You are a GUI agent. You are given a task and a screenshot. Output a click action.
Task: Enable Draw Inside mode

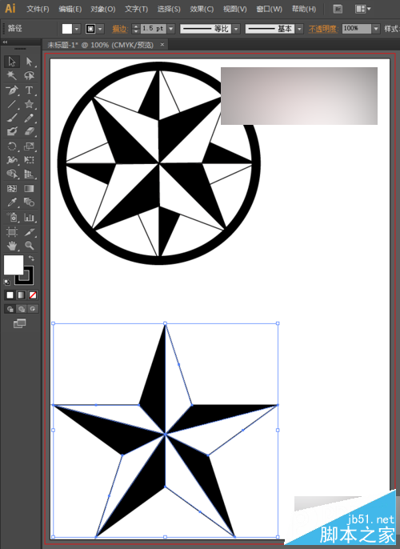tap(33, 309)
